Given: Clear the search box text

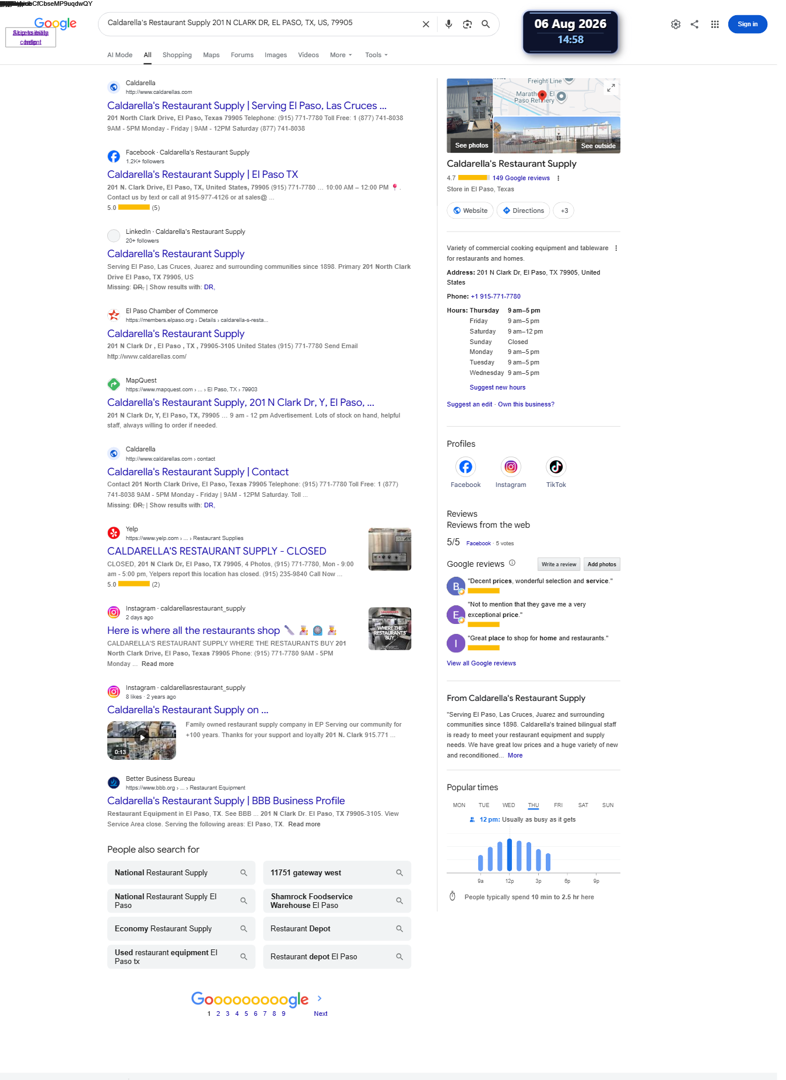Looking at the screenshot, I should tap(426, 24).
